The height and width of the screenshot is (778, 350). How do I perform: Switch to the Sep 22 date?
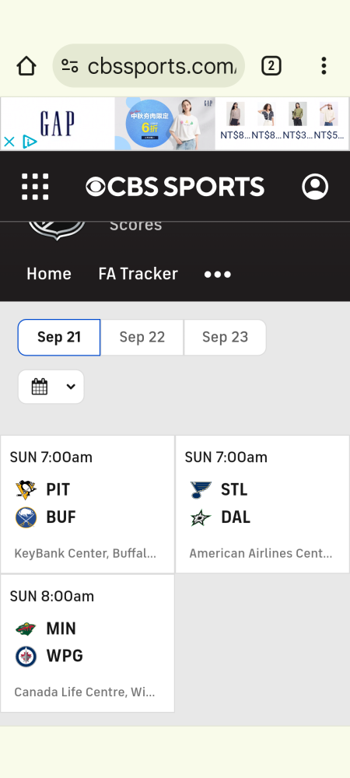142,338
